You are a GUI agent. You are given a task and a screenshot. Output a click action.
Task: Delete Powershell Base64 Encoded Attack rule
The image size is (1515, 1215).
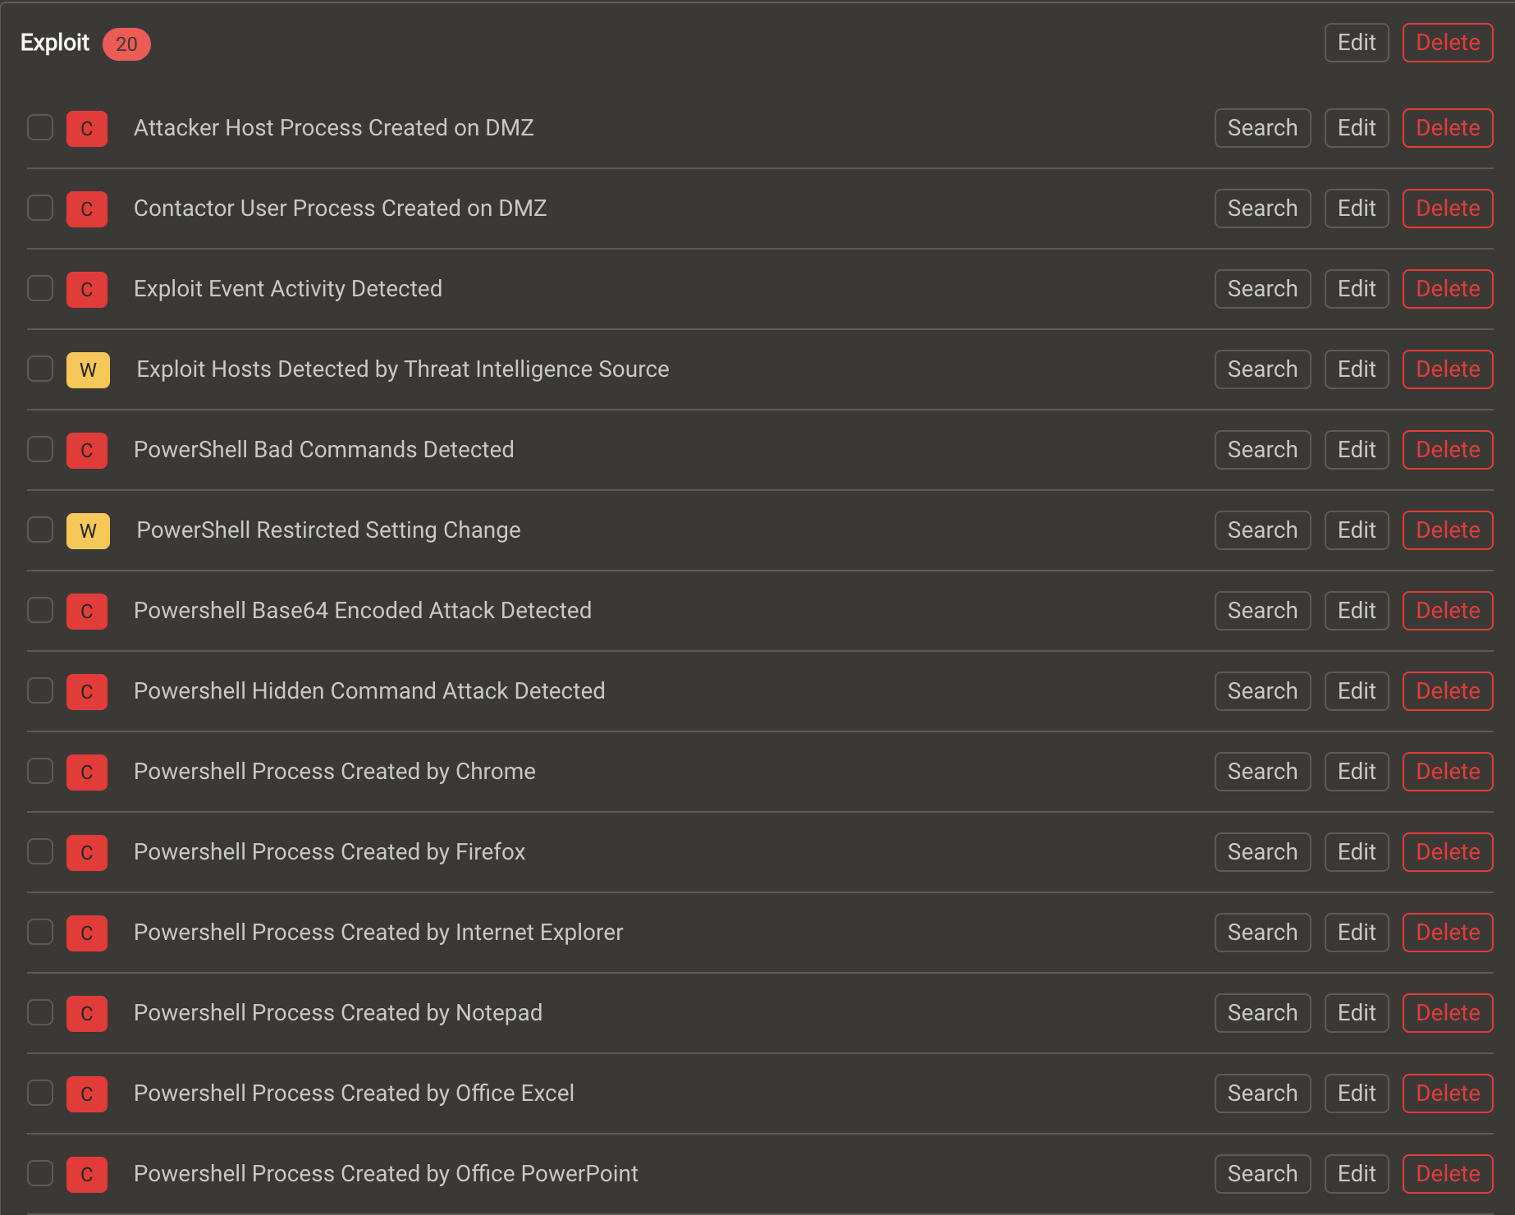pos(1448,611)
